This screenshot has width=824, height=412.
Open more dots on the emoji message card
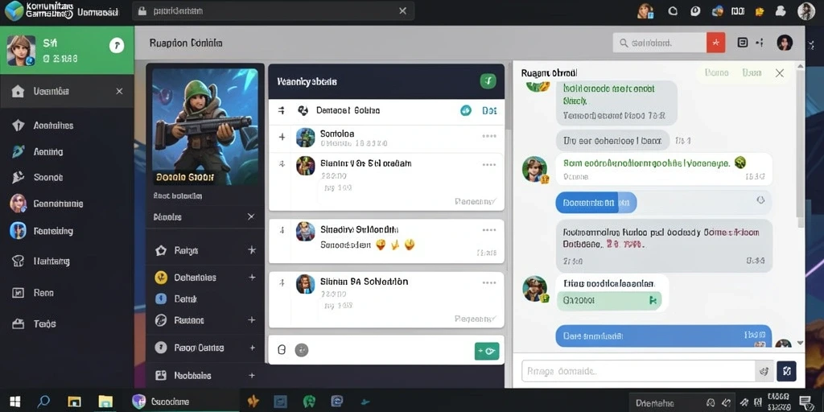pos(489,229)
